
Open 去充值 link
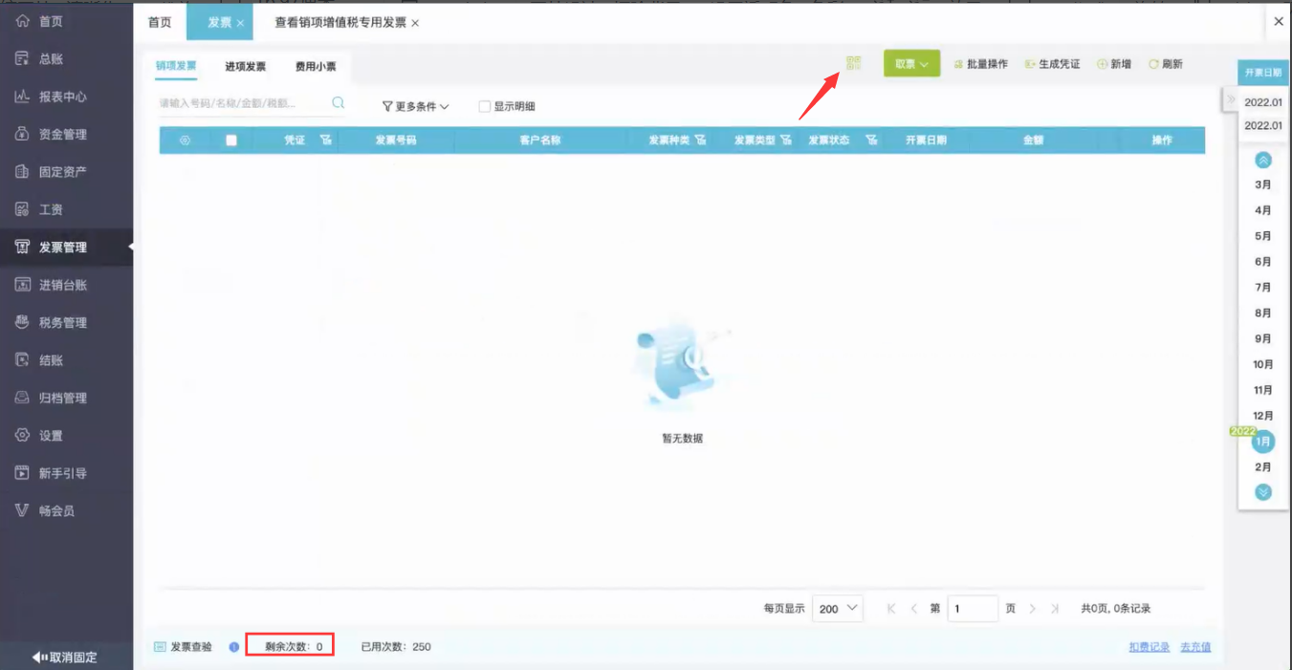click(1195, 647)
